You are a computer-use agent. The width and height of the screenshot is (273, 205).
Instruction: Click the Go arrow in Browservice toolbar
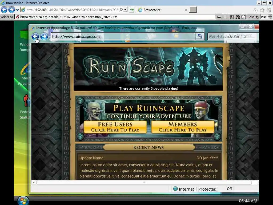pos(219,17)
